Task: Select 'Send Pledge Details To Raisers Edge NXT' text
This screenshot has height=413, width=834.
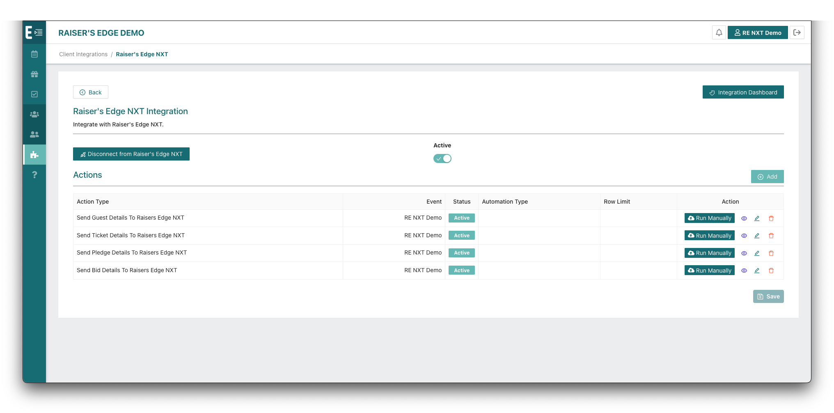Action: (x=132, y=252)
